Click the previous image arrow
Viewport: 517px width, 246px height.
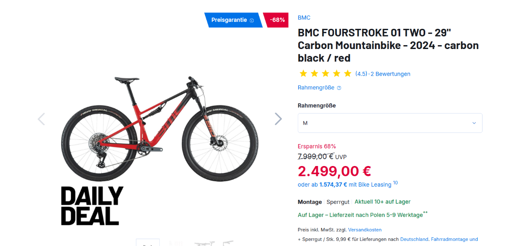point(41,119)
